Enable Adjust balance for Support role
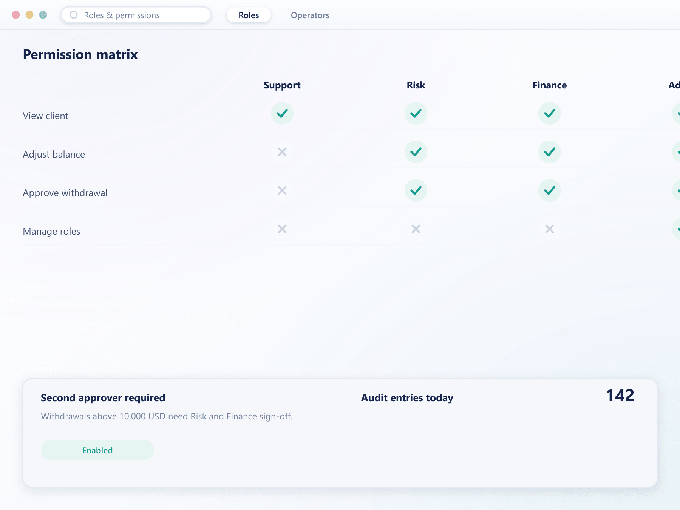 pos(282,152)
